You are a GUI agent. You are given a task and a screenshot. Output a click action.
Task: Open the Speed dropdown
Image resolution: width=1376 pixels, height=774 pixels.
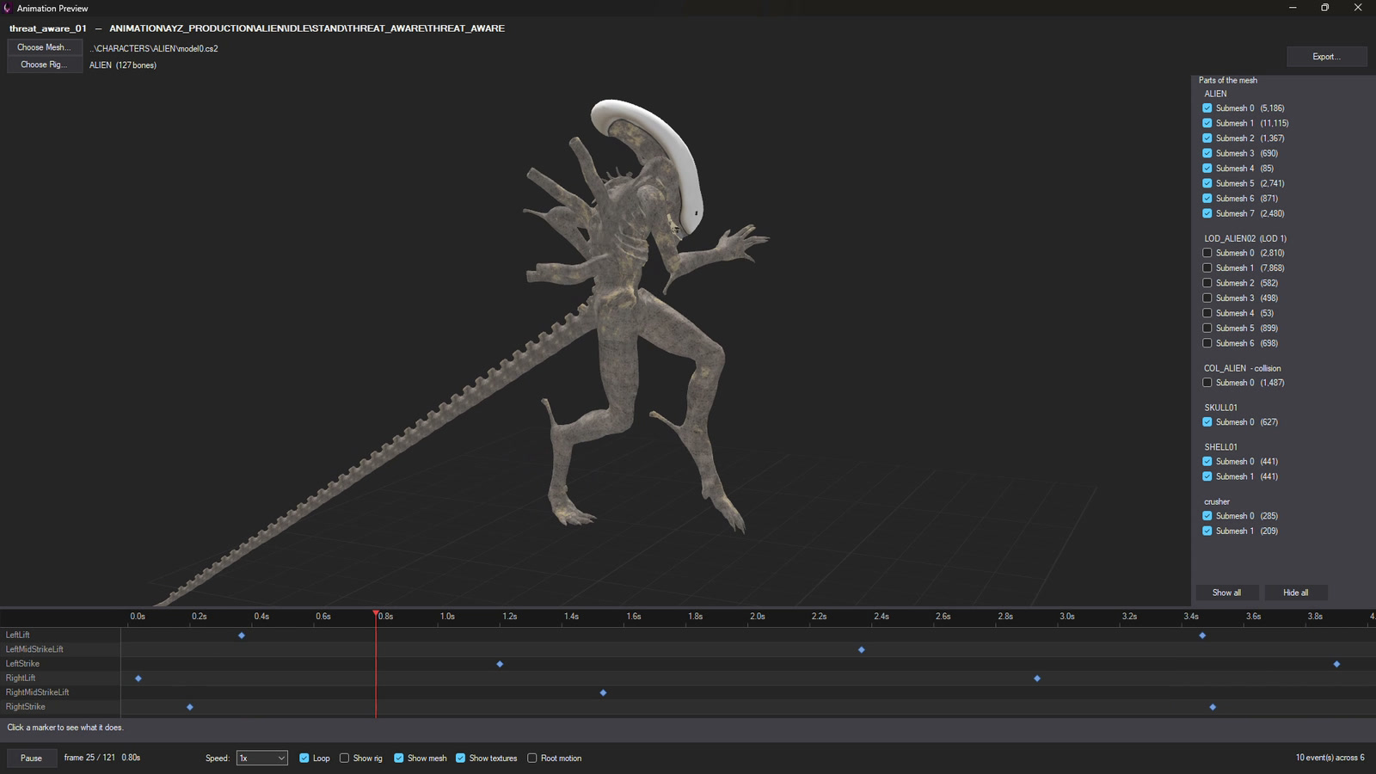[261, 758]
